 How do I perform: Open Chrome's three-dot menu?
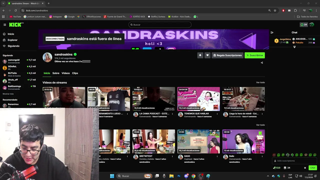pyautogui.click(x=316, y=10)
